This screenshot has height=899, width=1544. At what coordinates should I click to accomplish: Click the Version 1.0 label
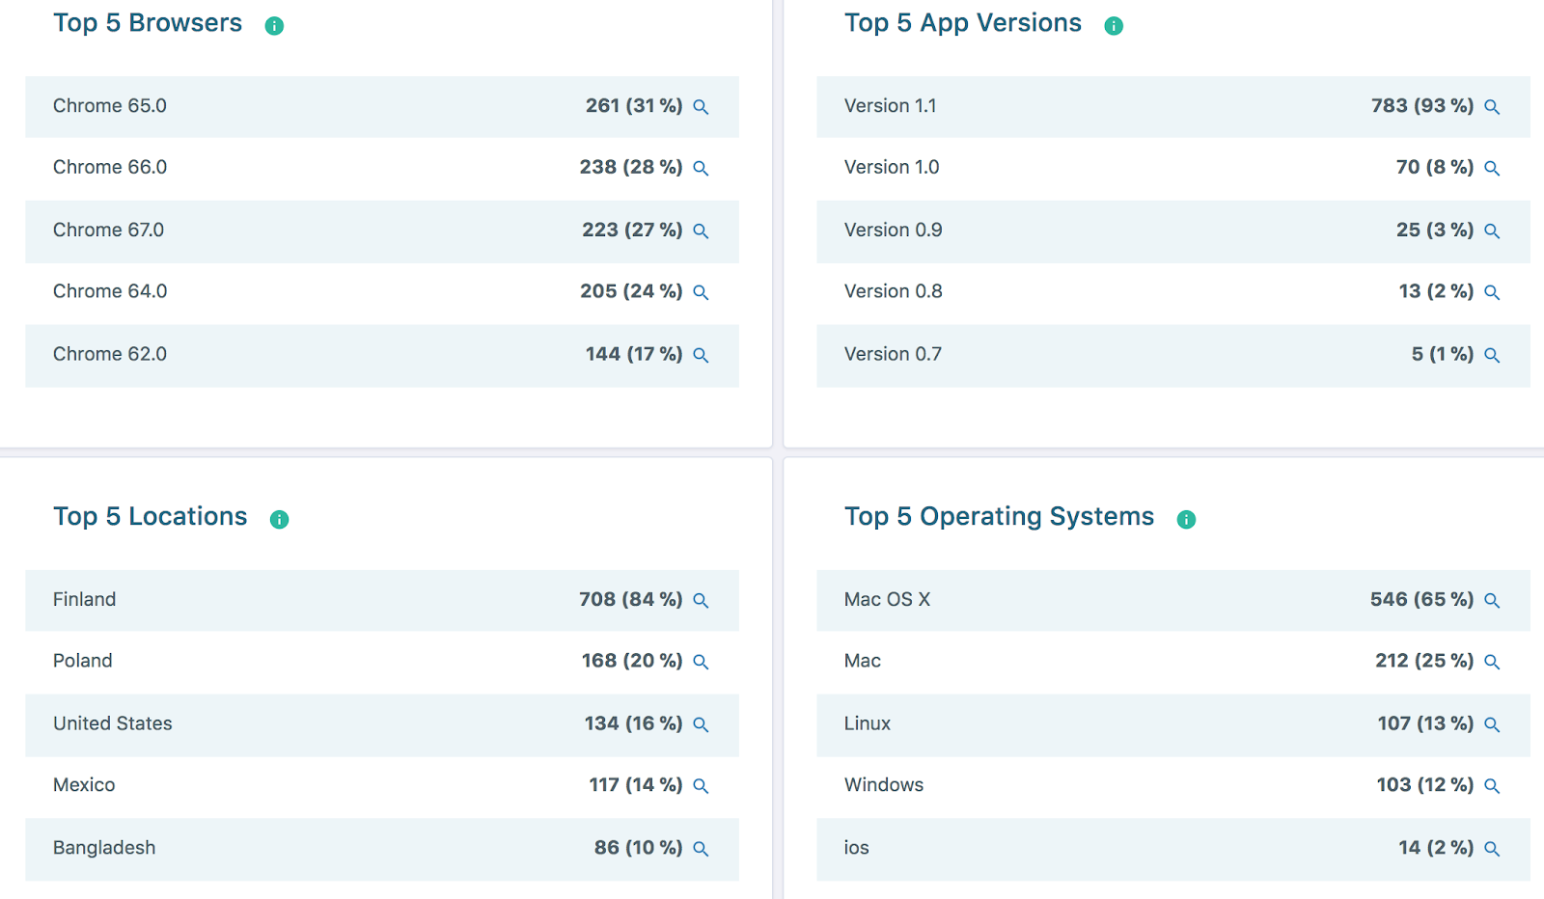892,168
